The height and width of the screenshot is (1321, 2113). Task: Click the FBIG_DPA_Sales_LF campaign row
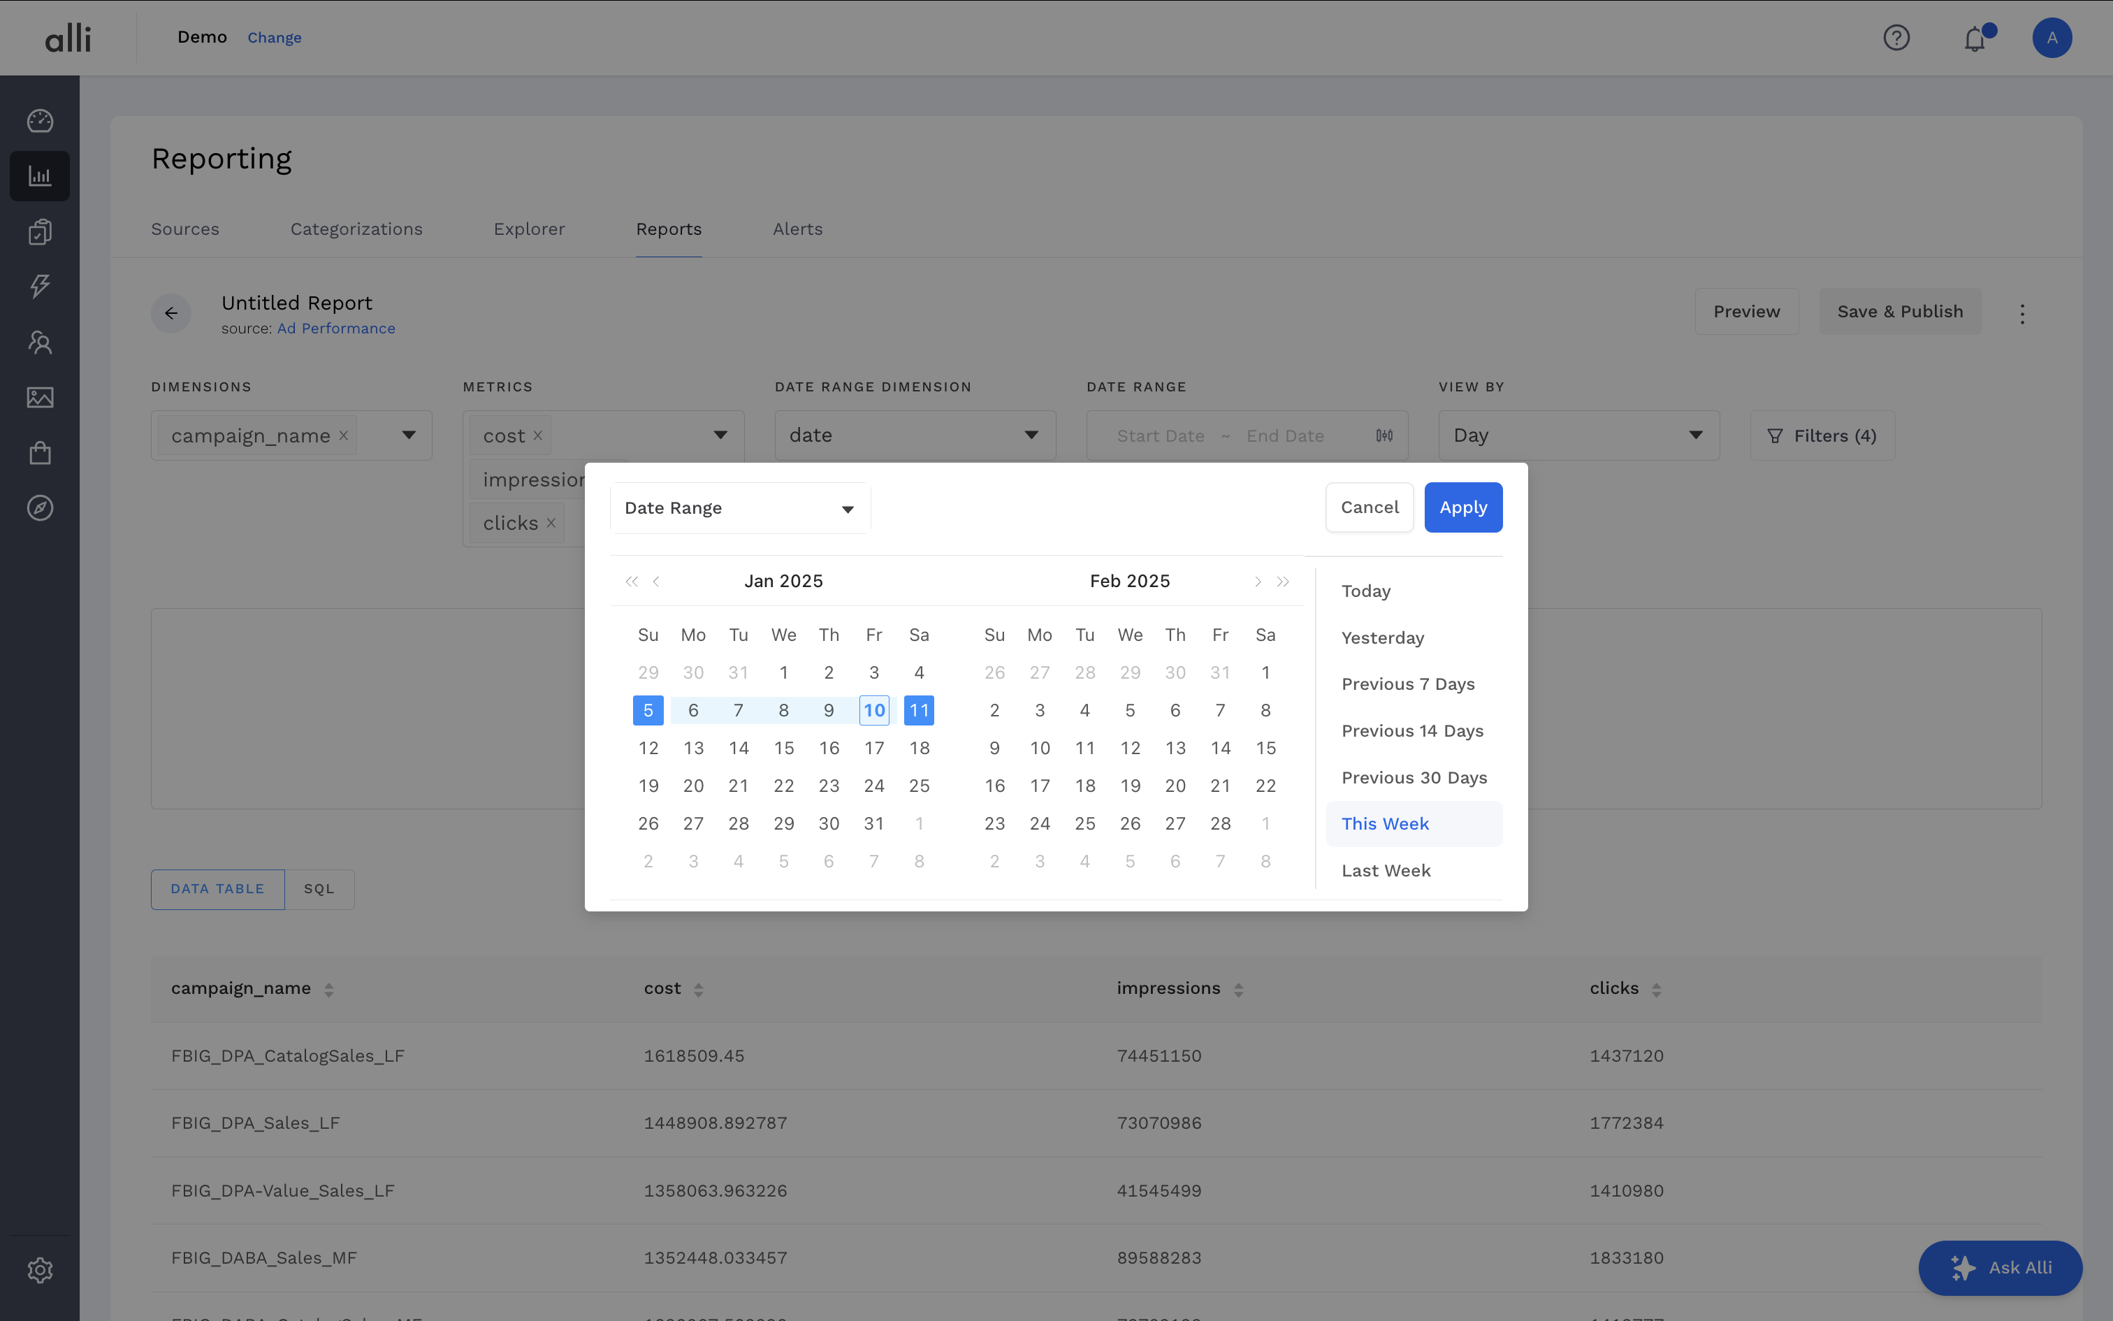click(1096, 1123)
